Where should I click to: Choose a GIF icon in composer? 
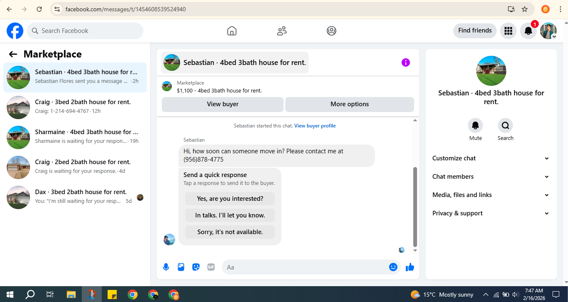pyautogui.click(x=211, y=267)
